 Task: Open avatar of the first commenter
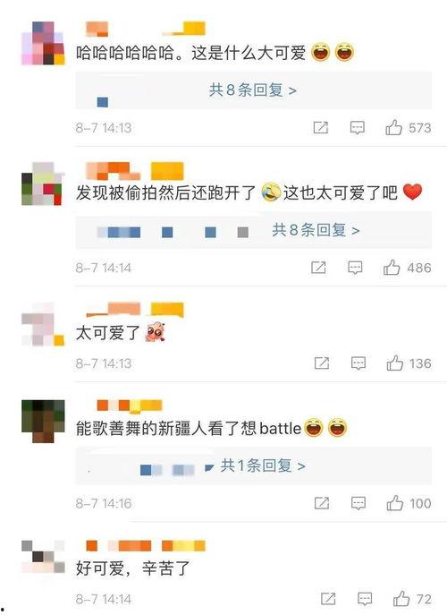tap(43, 43)
